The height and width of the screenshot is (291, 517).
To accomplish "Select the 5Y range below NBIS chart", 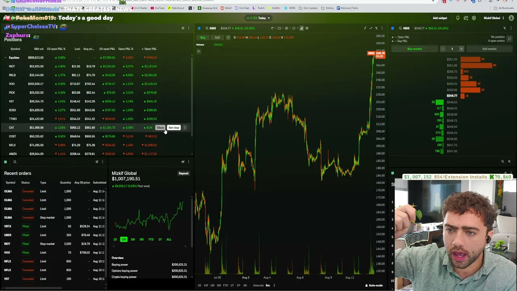I will pyautogui.click(x=238, y=285).
